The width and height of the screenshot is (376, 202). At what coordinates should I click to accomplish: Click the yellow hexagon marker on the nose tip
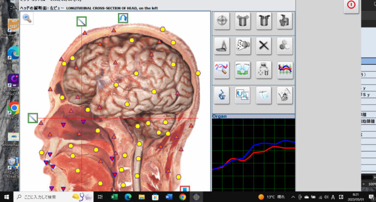(42, 153)
